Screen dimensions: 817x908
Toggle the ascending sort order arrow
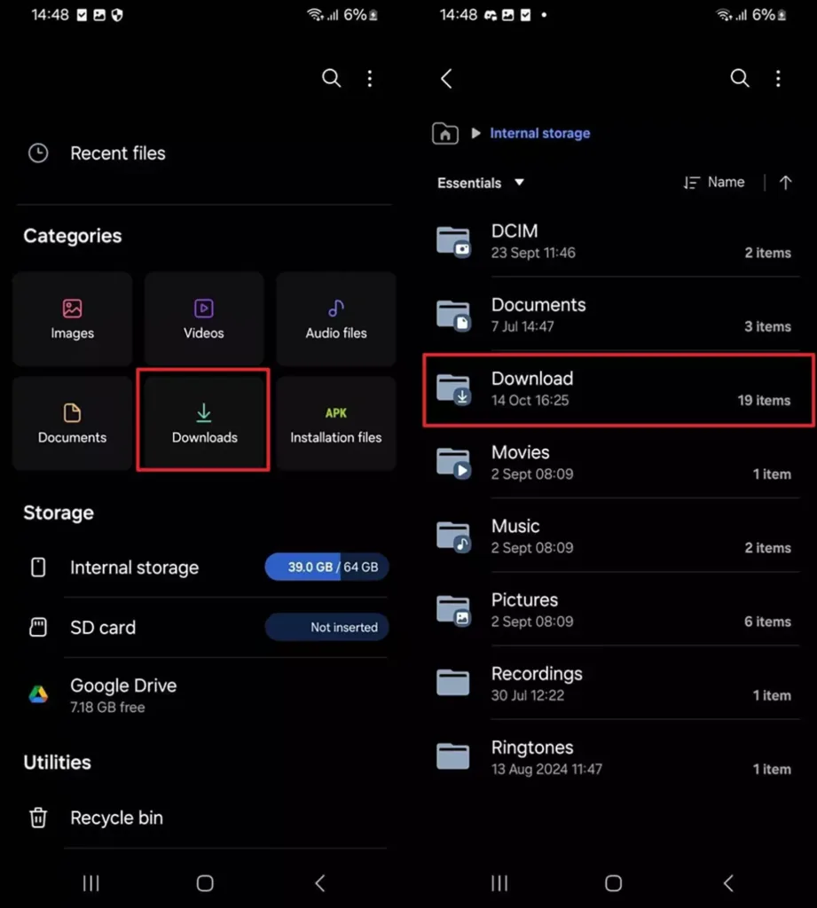click(x=785, y=183)
